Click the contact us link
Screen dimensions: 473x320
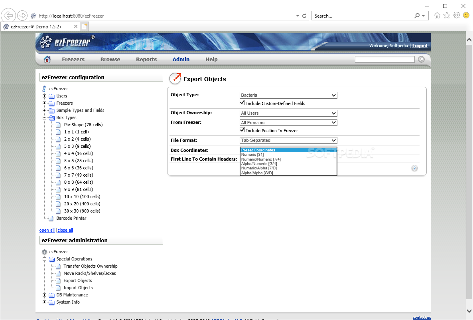pos(422,317)
